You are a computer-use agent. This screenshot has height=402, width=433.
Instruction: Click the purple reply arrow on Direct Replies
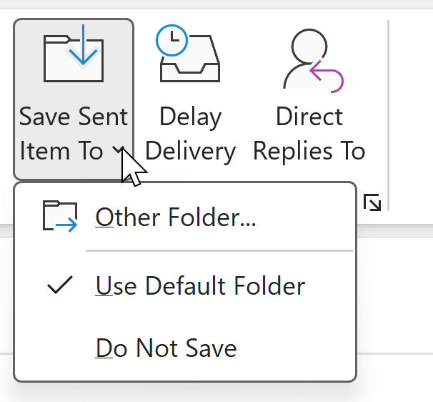pyautogui.click(x=327, y=77)
